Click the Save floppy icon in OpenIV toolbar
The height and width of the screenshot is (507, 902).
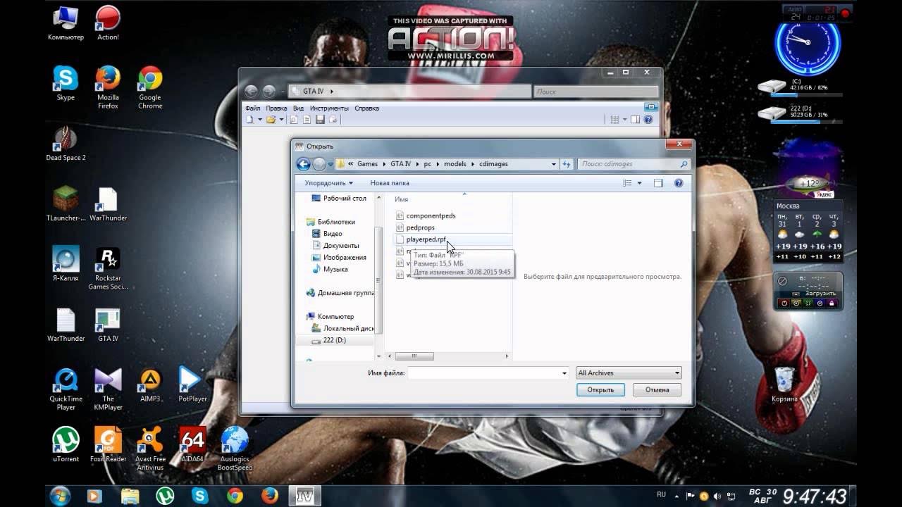[x=320, y=120]
